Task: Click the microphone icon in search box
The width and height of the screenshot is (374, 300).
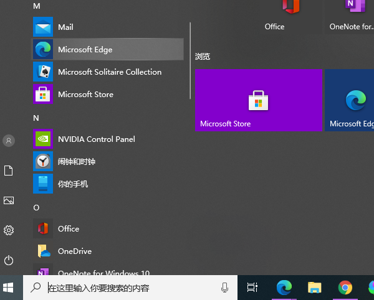Action: tap(224, 288)
